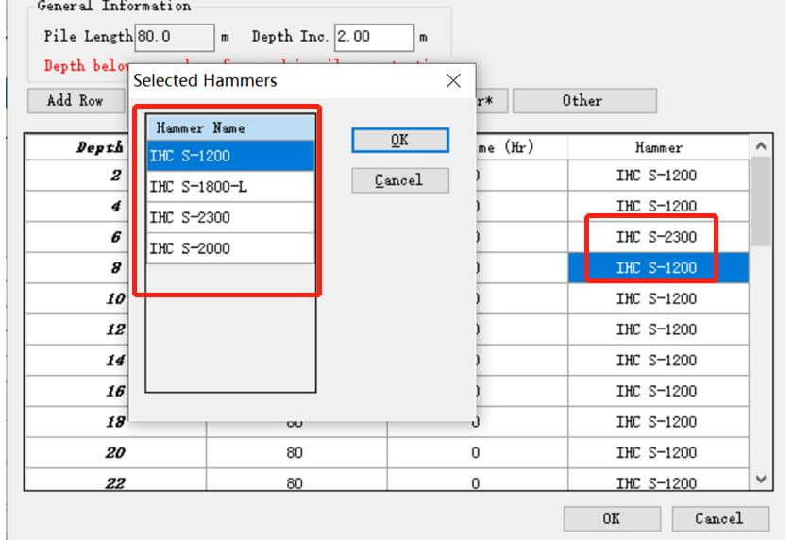Click the main window Cancel button

[720, 518]
